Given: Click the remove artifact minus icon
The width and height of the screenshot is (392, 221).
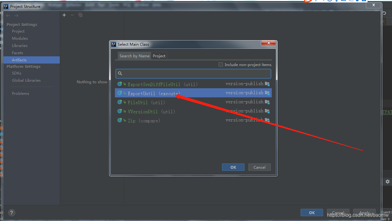Looking at the screenshot, I should click(x=72, y=15).
